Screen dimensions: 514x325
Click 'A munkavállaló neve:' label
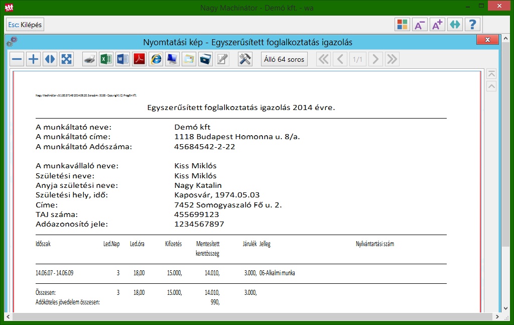point(77,166)
